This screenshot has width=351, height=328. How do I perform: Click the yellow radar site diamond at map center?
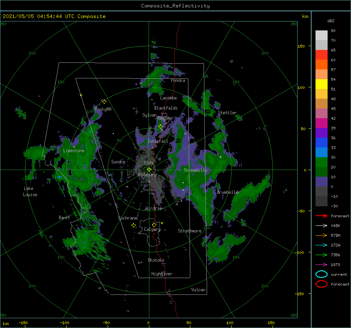coord(149,170)
